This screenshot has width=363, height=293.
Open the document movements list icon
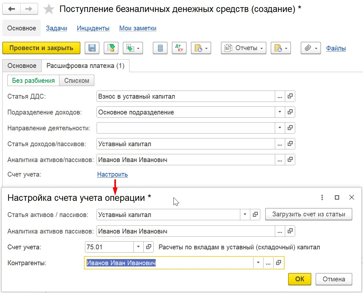coord(160,48)
